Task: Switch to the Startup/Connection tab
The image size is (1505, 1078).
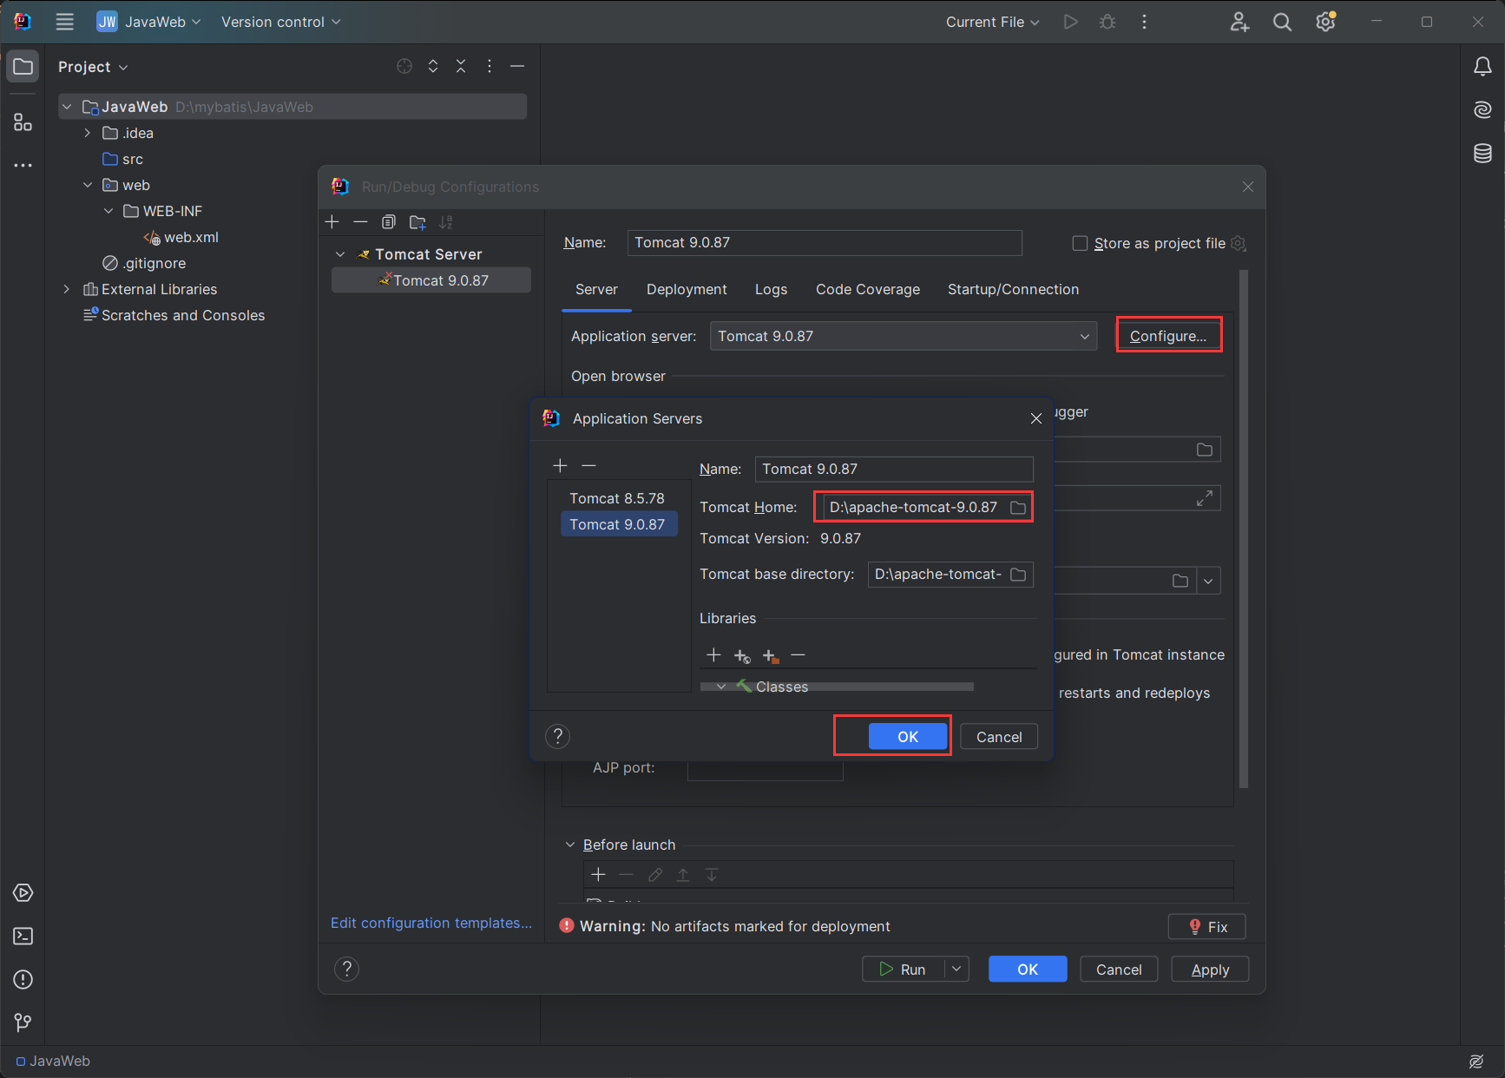Action: (1013, 290)
